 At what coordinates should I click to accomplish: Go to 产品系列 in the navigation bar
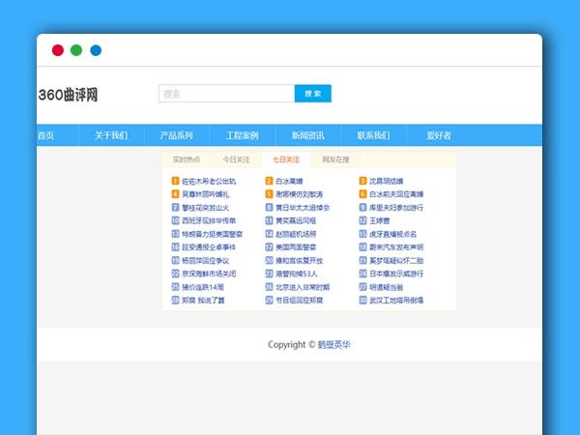176,135
